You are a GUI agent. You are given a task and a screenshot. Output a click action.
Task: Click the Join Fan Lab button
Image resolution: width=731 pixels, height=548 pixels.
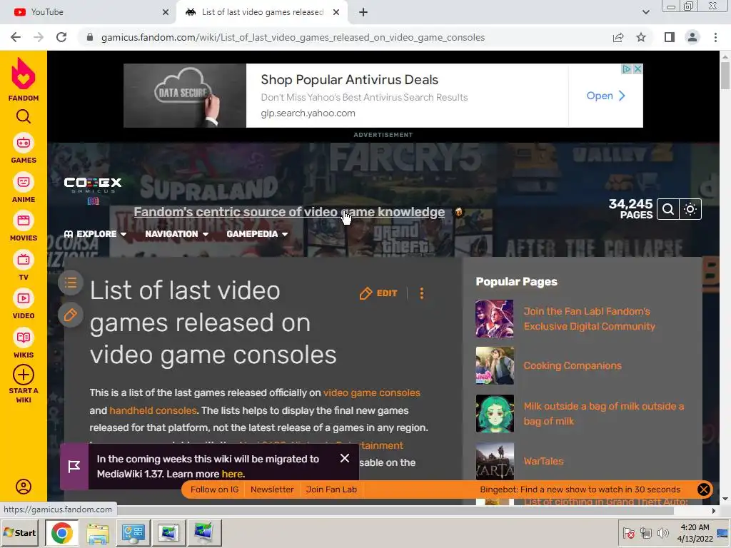point(331,489)
